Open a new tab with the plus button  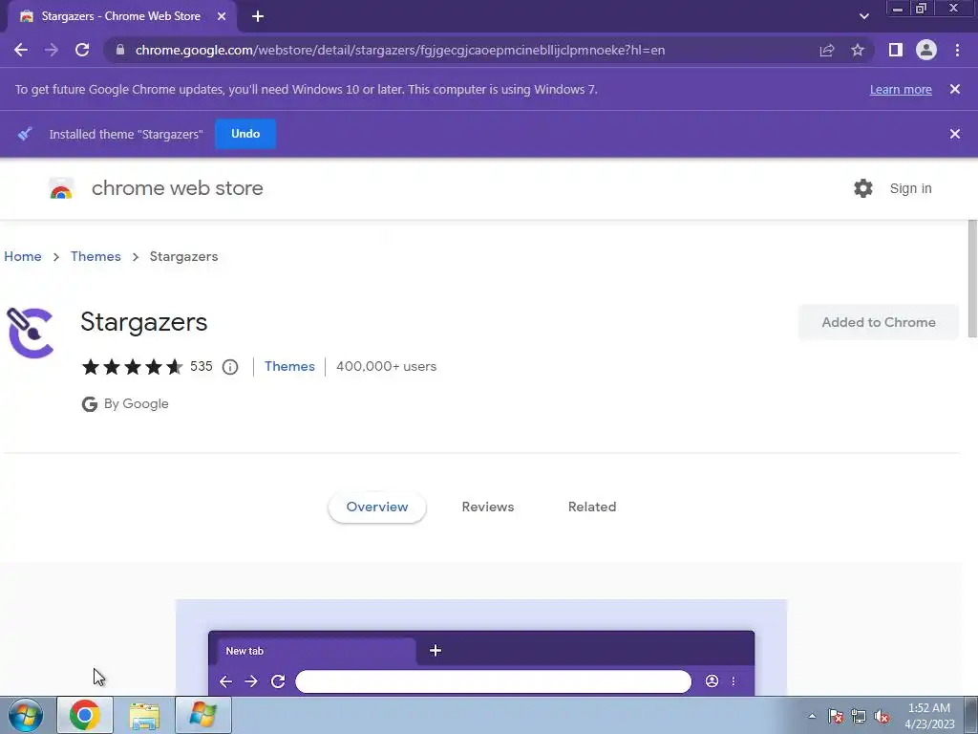click(258, 17)
